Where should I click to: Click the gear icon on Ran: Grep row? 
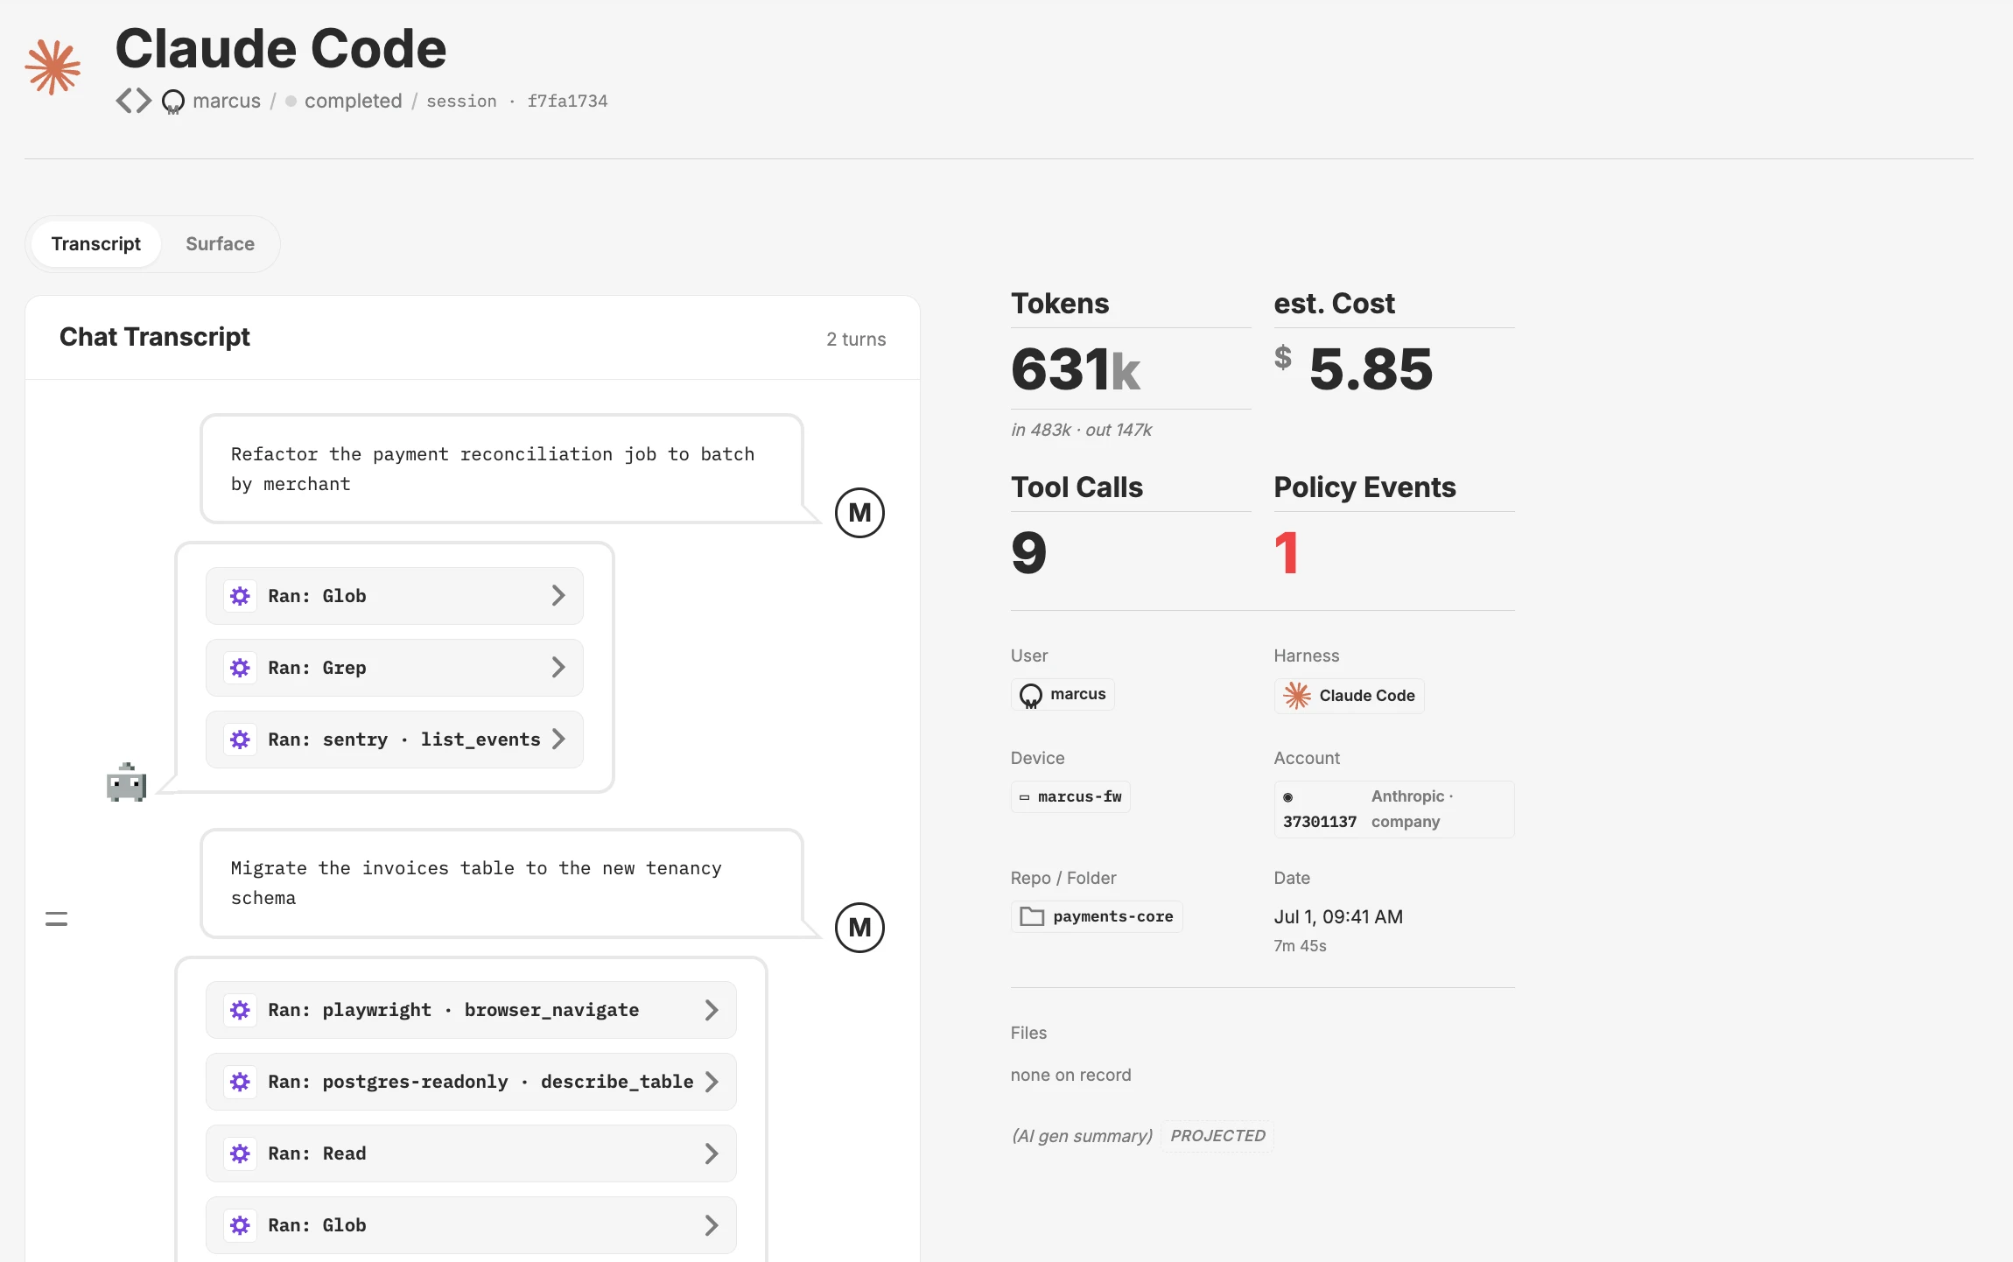click(x=240, y=668)
